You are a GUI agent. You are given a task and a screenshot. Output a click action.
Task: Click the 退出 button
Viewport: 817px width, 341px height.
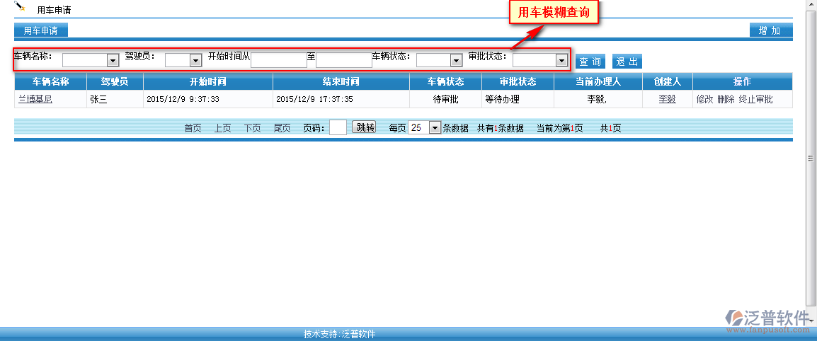coord(627,62)
